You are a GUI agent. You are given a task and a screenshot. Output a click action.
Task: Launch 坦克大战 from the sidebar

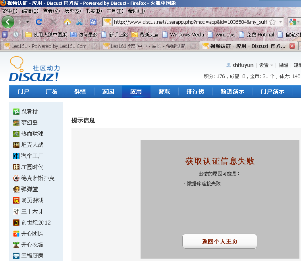[32, 145]
